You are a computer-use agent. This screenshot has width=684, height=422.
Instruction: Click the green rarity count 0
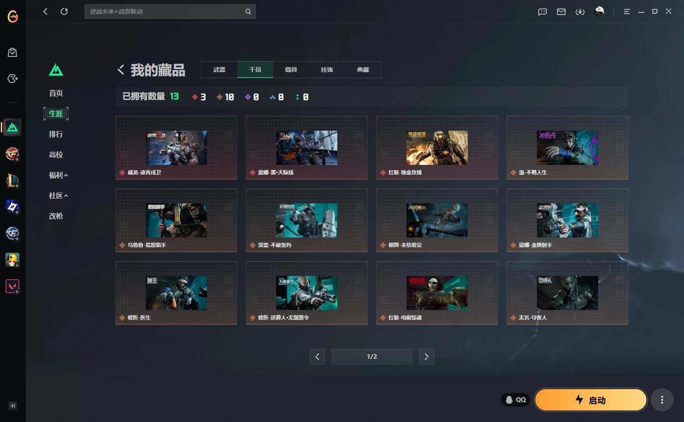pyautogui.click(x=302, y=97)
